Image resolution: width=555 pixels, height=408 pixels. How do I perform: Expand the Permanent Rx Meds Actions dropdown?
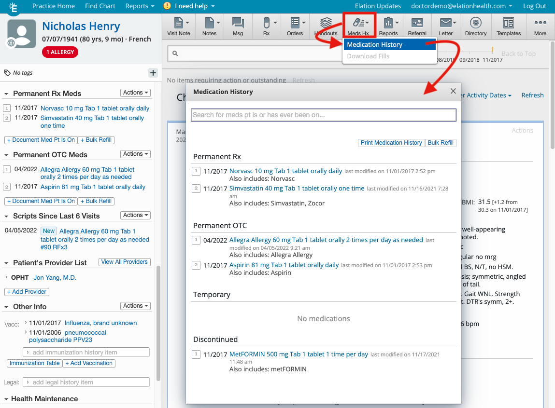click(135, 92)
